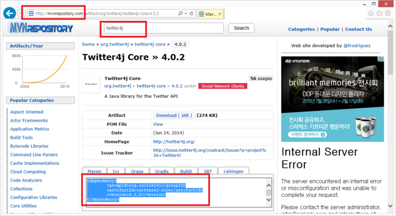Image resolution: width=396 pixels, height=216 pixels.
Task: Open the Cloud Computing category
Action: click(28, 172)
